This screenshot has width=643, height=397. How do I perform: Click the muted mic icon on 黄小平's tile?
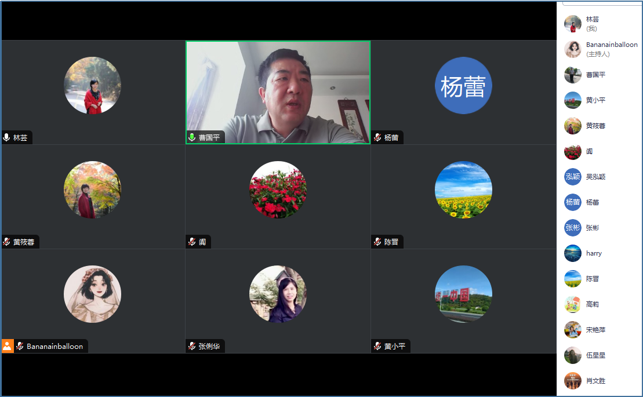pyautogui.click(x=377, y=346)
